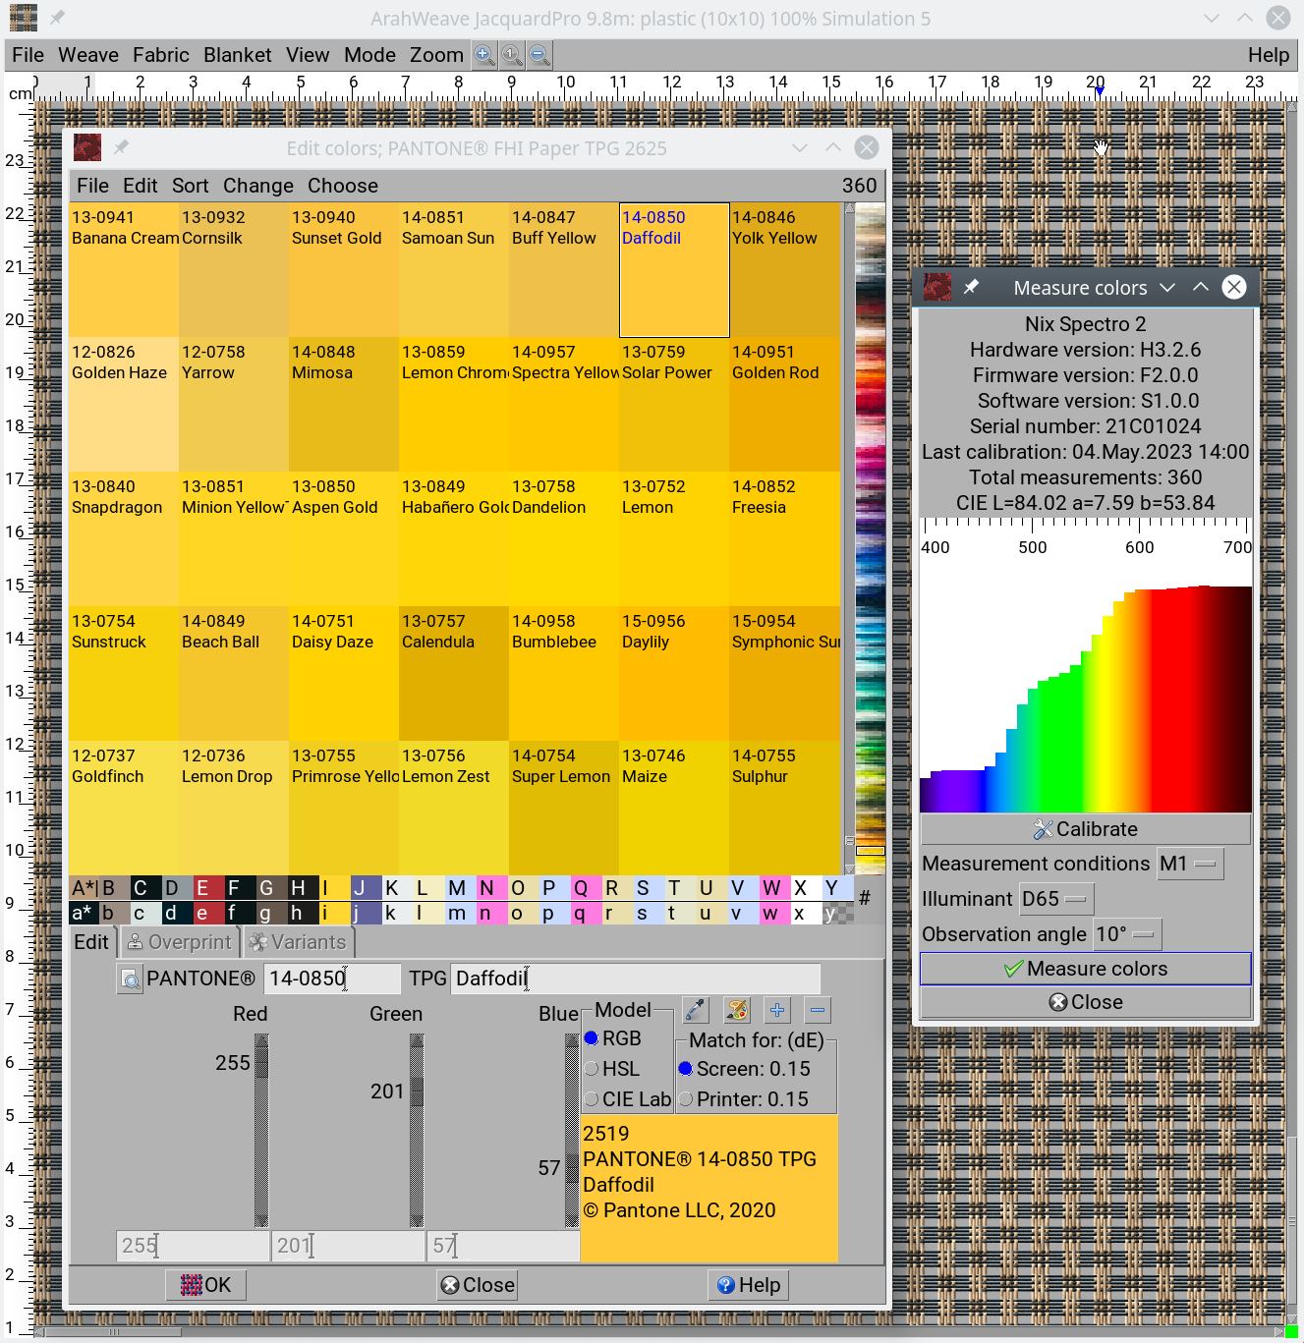Click the Daffodil color preview info box

point(709,1189)
